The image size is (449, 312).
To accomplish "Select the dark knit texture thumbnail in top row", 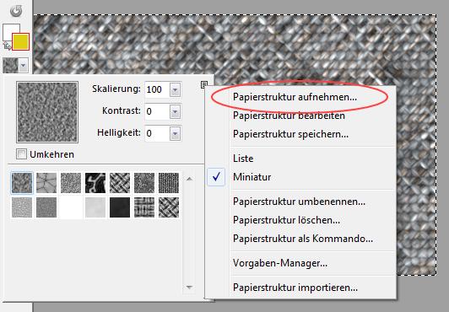I will pos(169,183).
